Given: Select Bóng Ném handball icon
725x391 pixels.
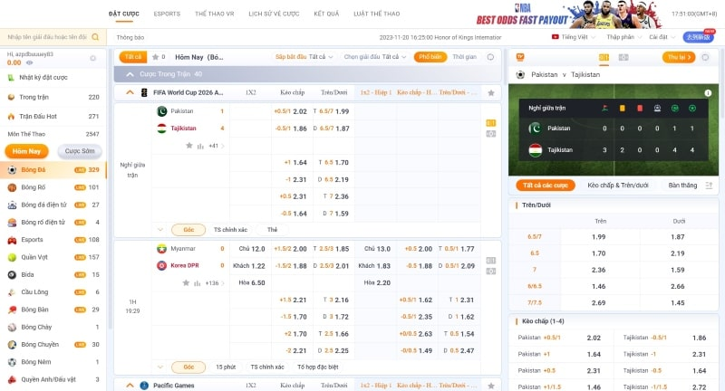Looking at the screenshot, I should [12, 362].
